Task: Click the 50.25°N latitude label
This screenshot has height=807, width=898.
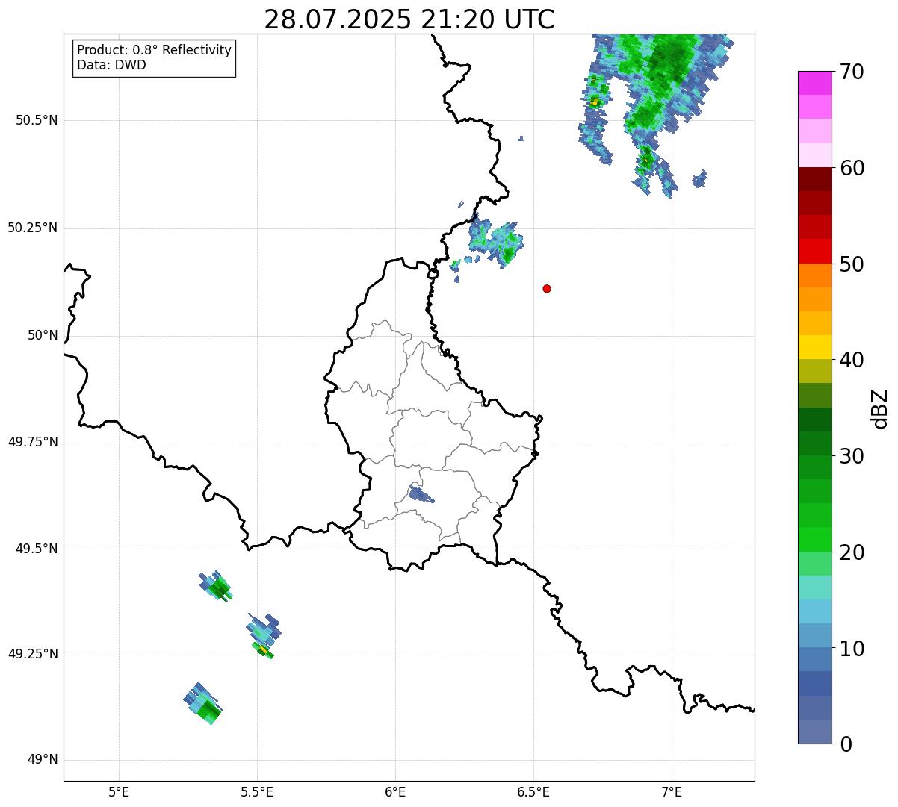Action: point(32,228)
